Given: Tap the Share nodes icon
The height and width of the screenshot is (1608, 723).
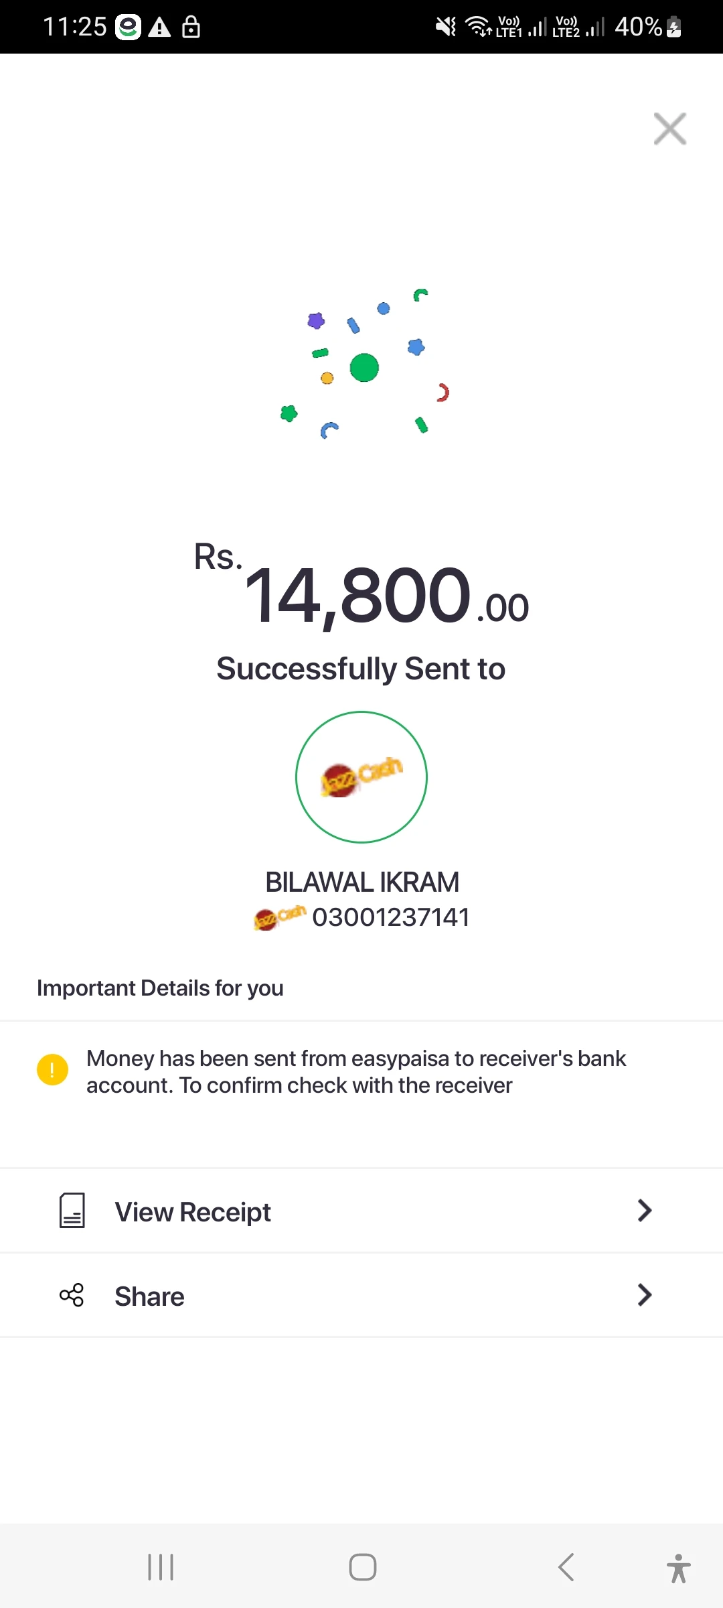Looking at the screenshot, I should [72, 1295].
